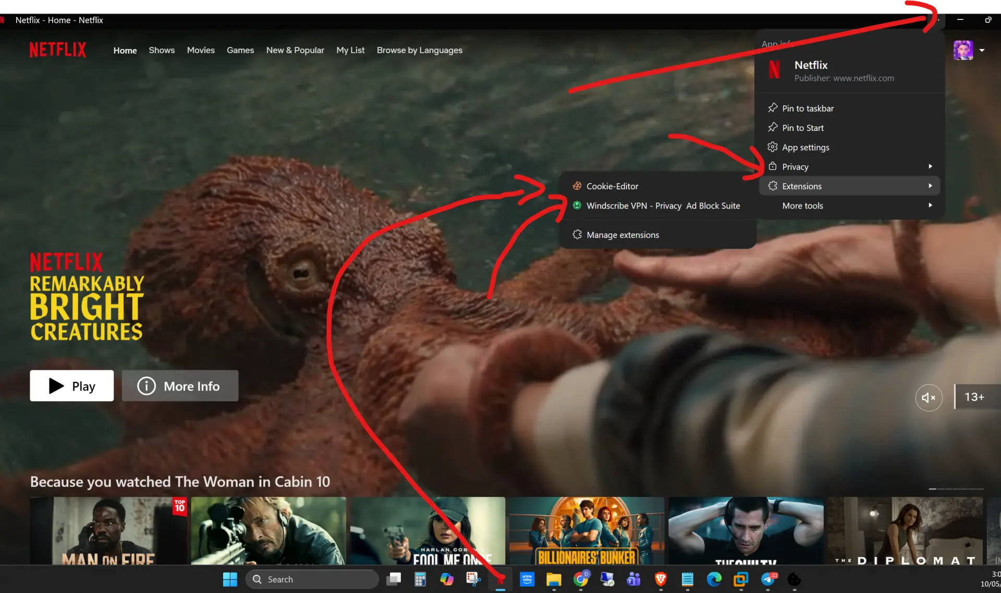Open Notepad from the taskbar
Viewport: 1001px width, 593px height.
pyautogui.click(x=687, y=579)
